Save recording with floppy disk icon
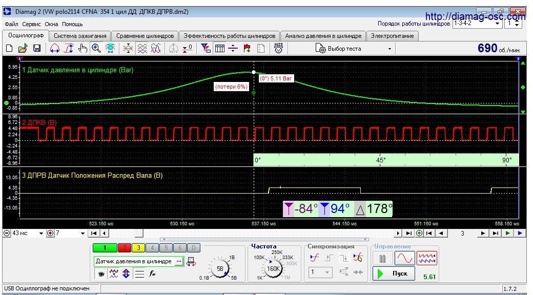The image size is (533, 295). click(x=37, y=48)
